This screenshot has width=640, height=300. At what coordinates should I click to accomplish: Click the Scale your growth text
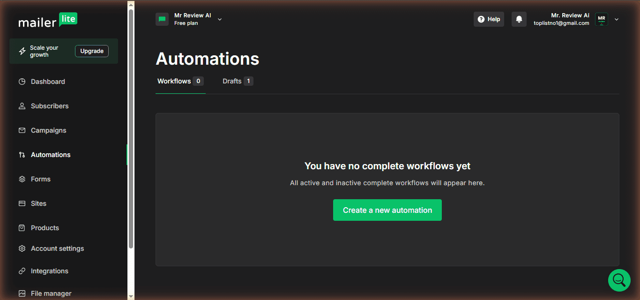click(44, 51)
